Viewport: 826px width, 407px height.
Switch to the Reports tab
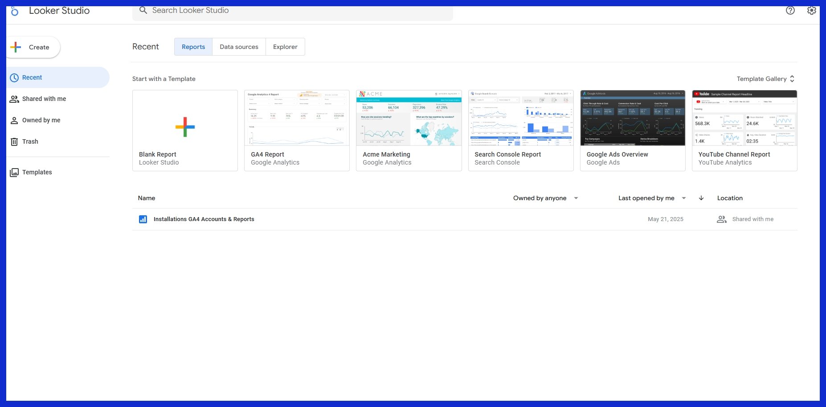[x=193, y=47]
